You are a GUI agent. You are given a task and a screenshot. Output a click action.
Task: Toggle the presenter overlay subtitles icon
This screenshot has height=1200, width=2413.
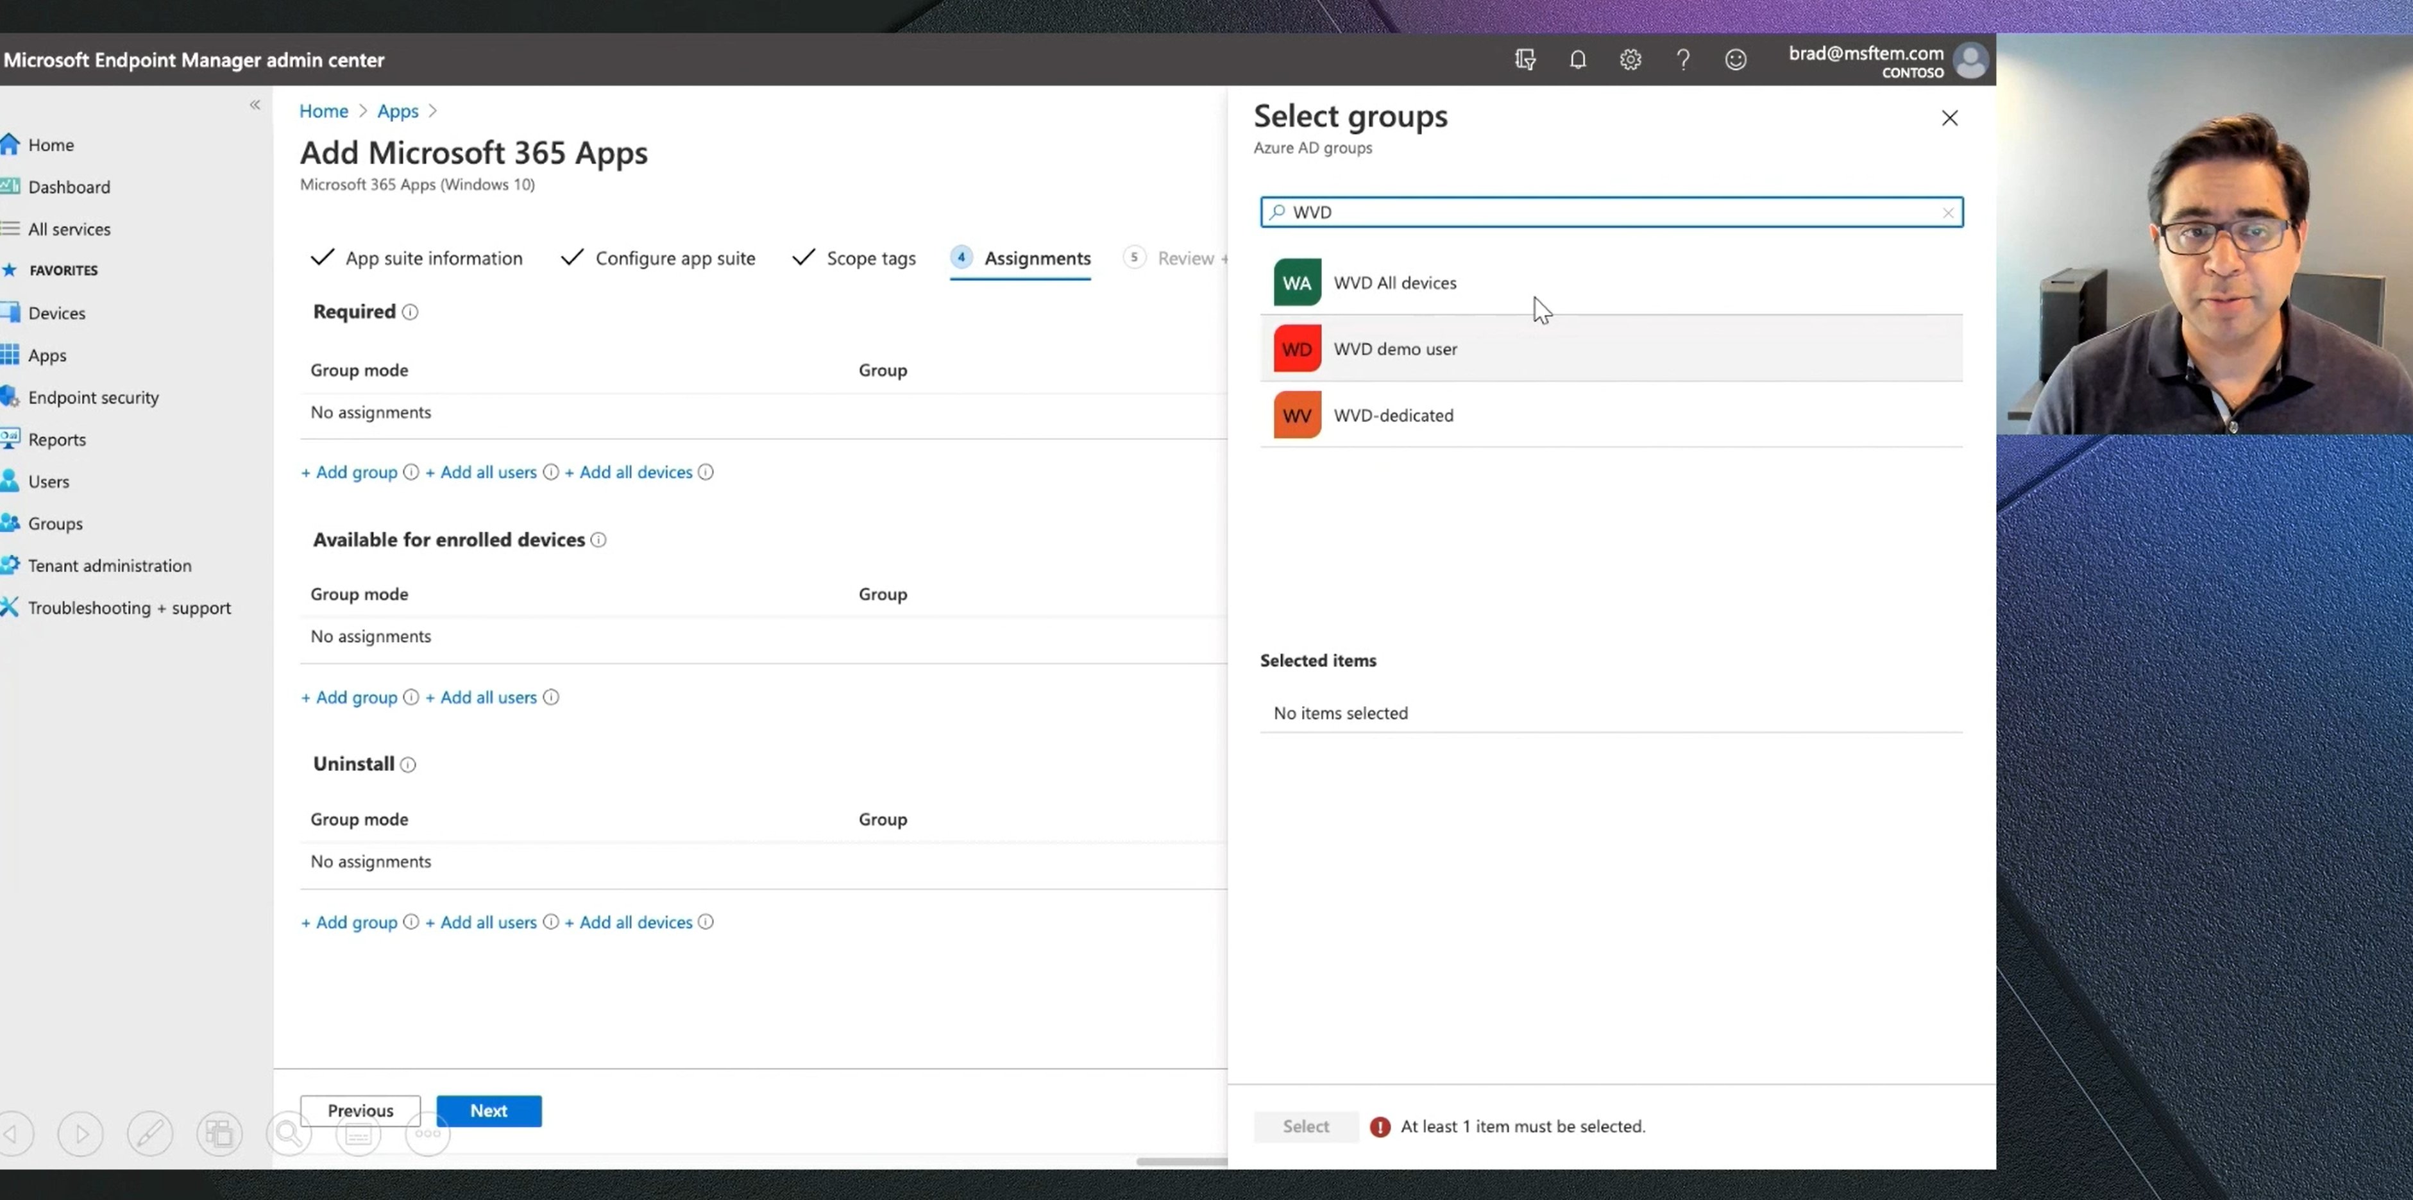358,1135
